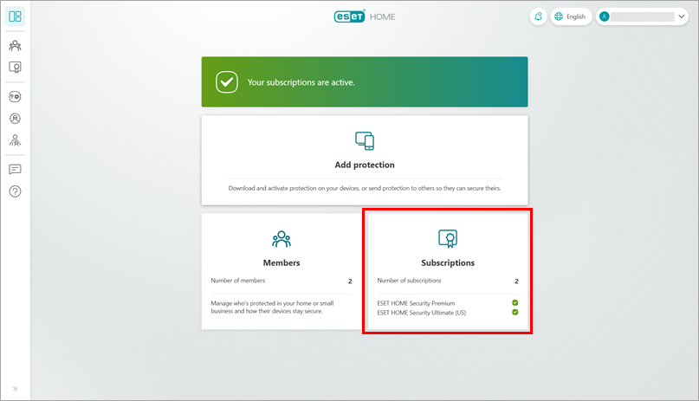Click the password manager icon in sidebar
Viewport: 699px width, 401px height.
click(x=15, y=97)
